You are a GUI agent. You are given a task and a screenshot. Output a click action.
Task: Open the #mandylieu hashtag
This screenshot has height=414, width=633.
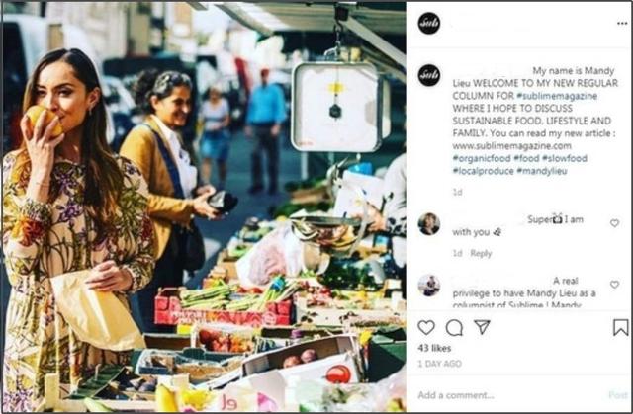(x=542, y=171)
